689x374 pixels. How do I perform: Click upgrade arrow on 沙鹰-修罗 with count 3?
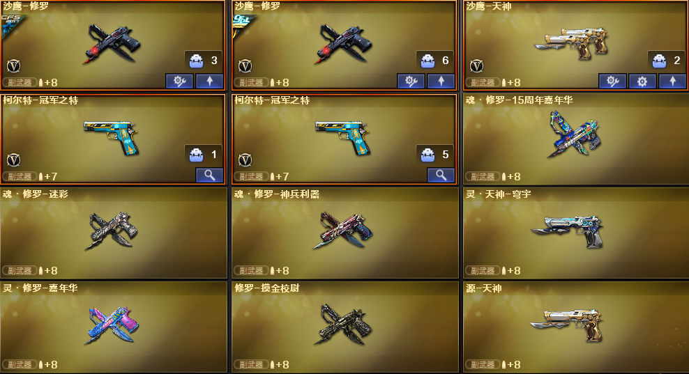pyautogui.click(x=210, y=81)
